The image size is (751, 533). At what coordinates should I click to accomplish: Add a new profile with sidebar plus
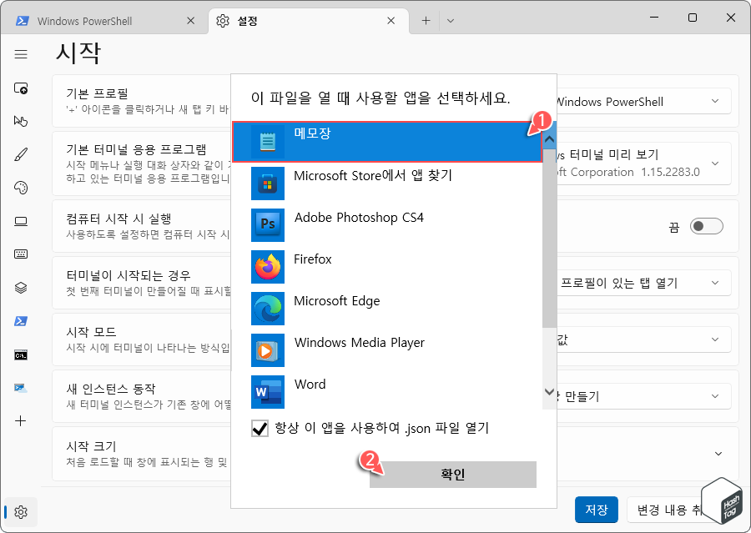(x=21, y=421)
